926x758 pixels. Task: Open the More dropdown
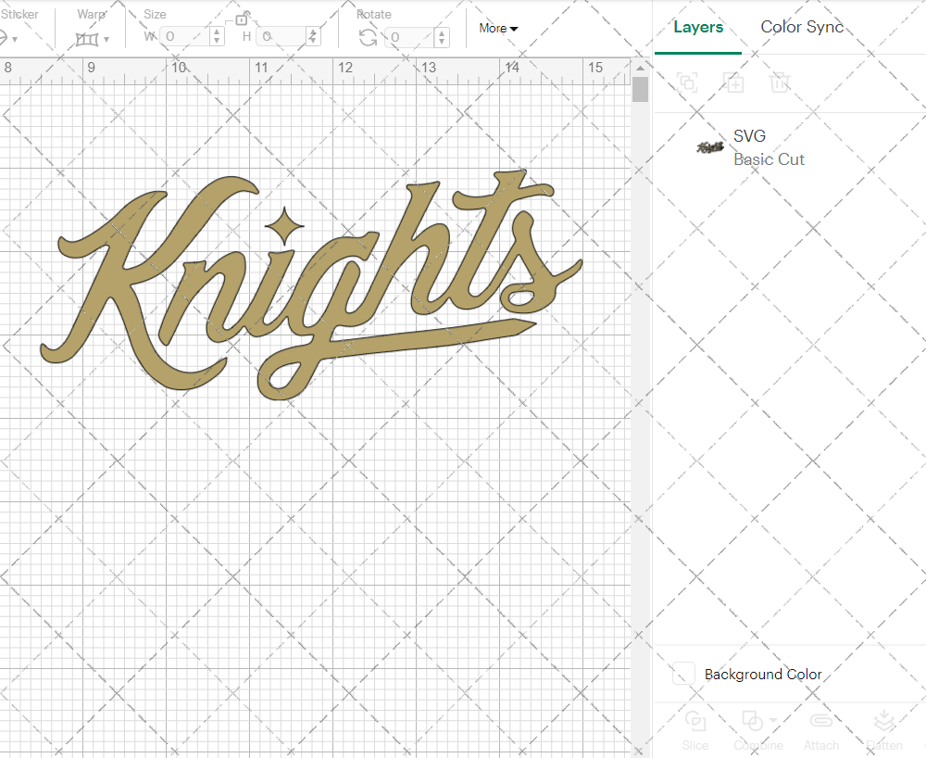point(497,29)
